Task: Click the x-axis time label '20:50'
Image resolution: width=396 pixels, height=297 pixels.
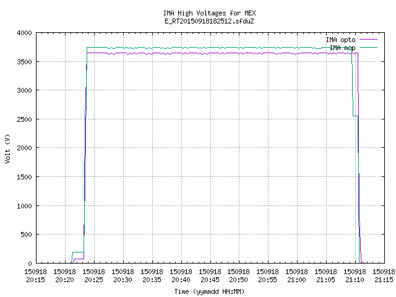Action: [238, 280]
